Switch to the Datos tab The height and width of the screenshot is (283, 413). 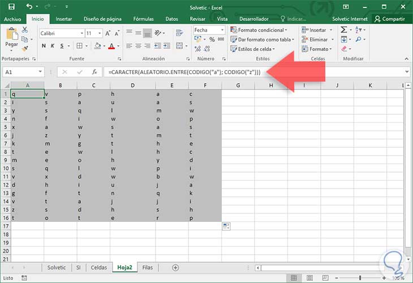(172, 19)
